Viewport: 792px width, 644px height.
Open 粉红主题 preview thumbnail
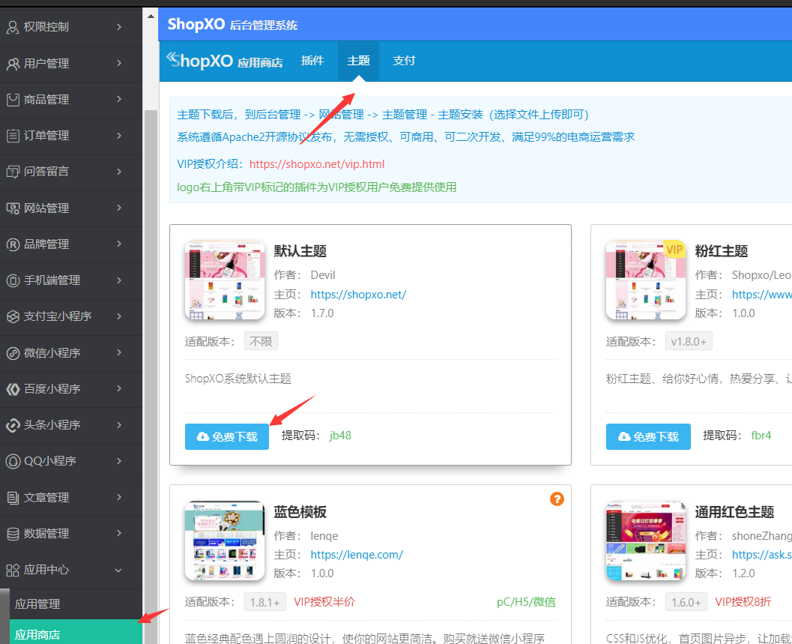pyautogui.click(x=646, y=280)
